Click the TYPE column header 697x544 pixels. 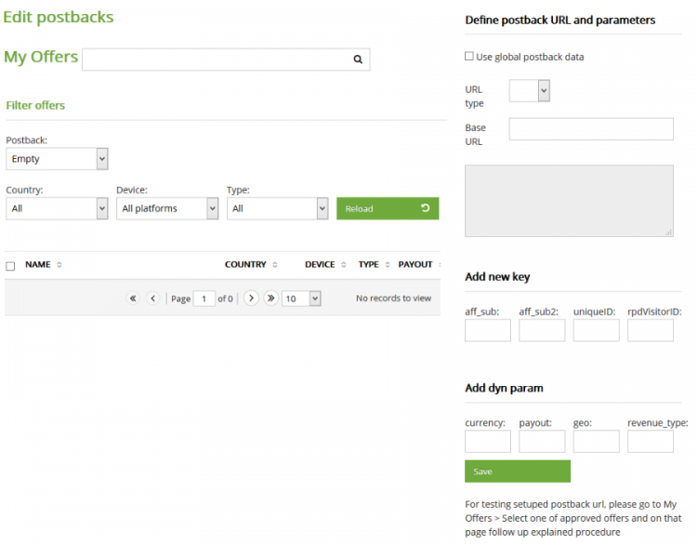(x=369, y=264)
